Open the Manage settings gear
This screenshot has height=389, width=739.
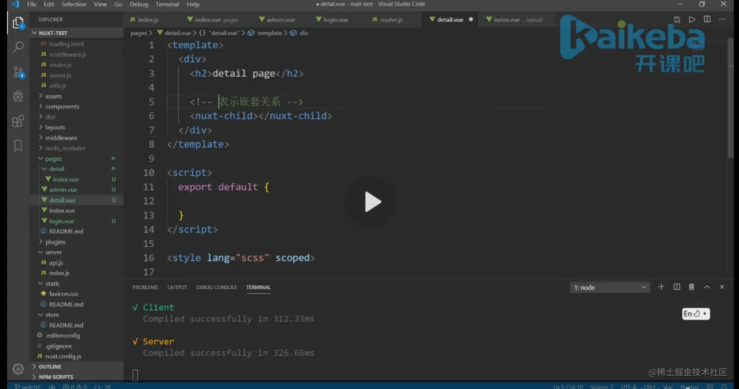coord(18,369)
